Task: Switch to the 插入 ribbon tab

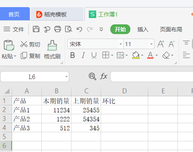Action: coord(143,29)
